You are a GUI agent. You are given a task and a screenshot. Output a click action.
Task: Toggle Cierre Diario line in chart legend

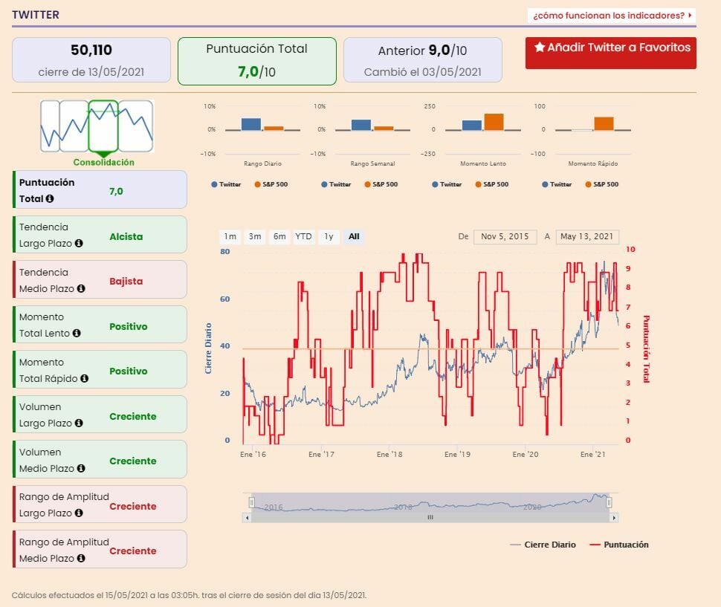click(543, 545)
